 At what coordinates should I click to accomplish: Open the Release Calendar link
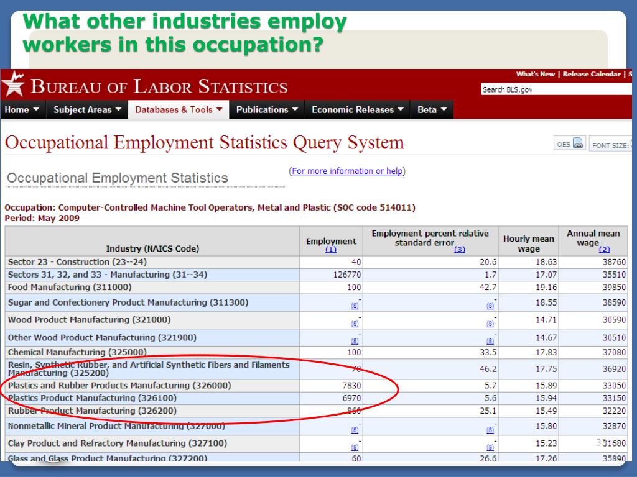(x=592, y=74)
